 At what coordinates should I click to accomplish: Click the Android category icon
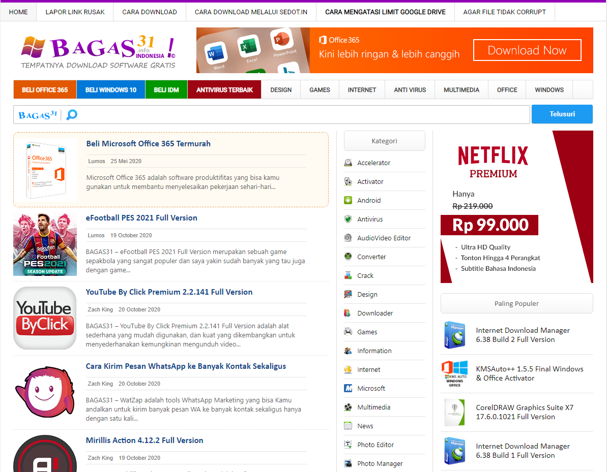(x=348, y=200)
